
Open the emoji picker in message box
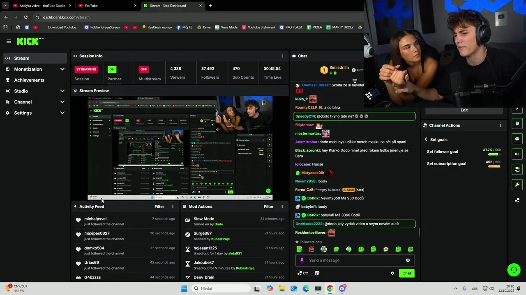click(x=408, y=260)
